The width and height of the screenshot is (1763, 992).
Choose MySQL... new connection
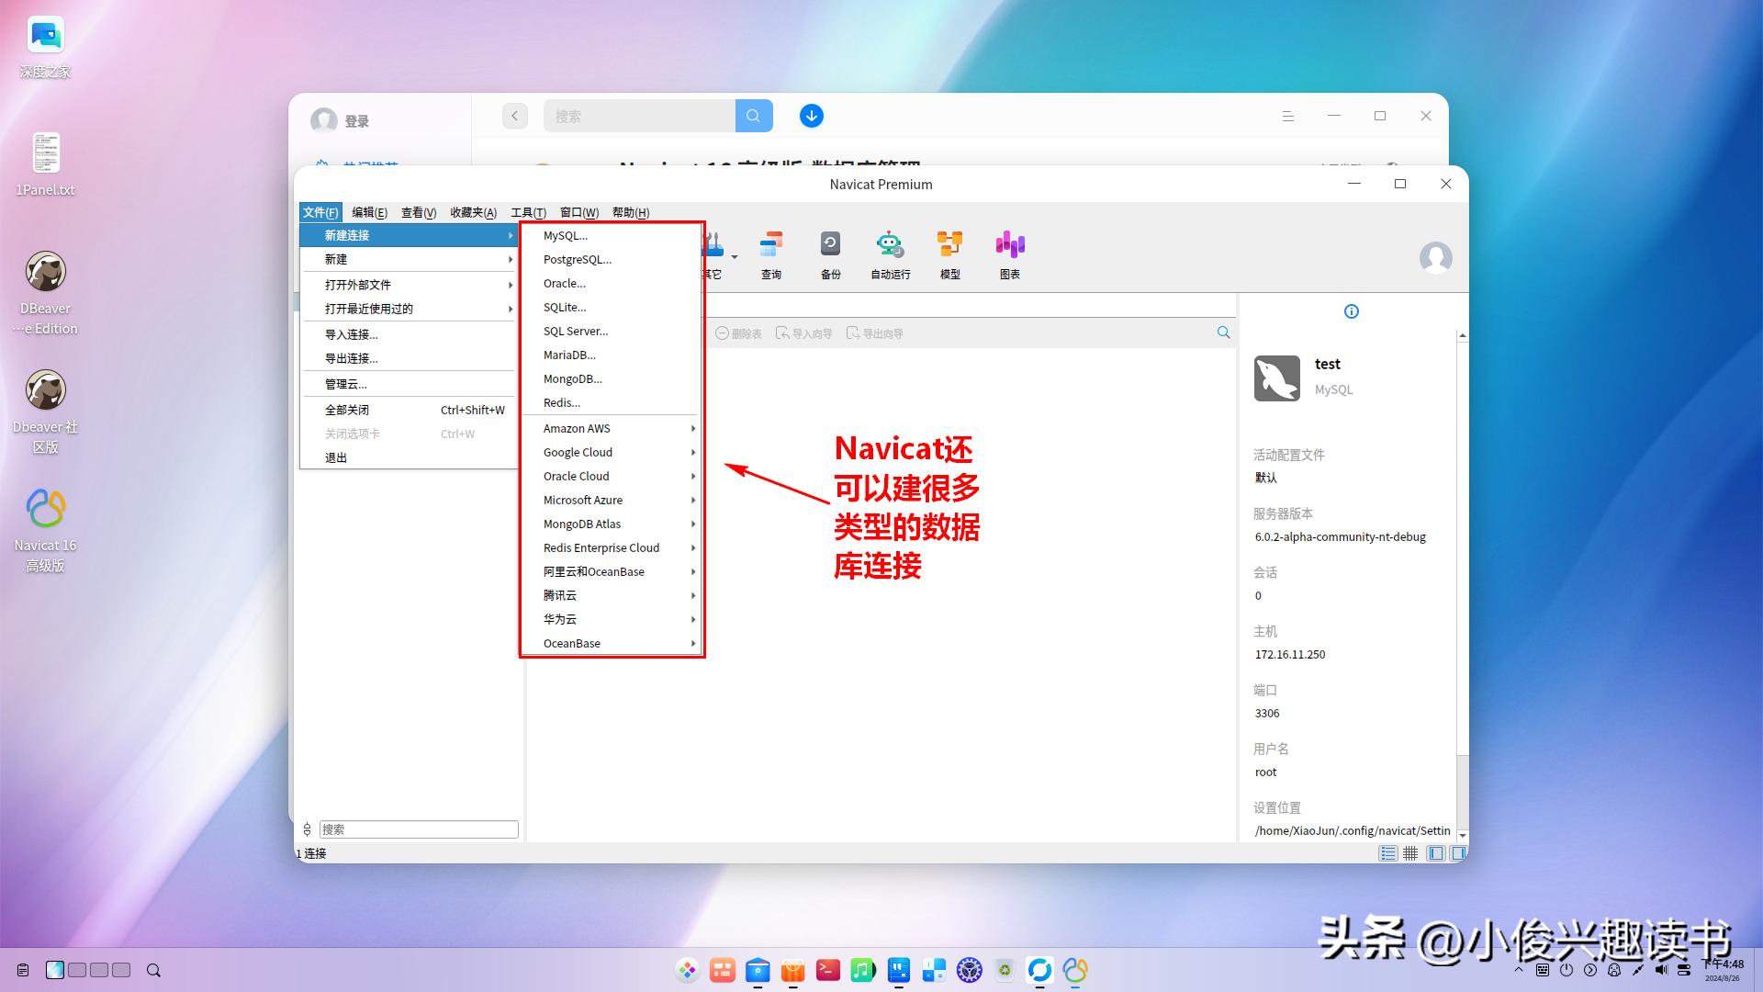pyautogui.click(x=612, y=235)
